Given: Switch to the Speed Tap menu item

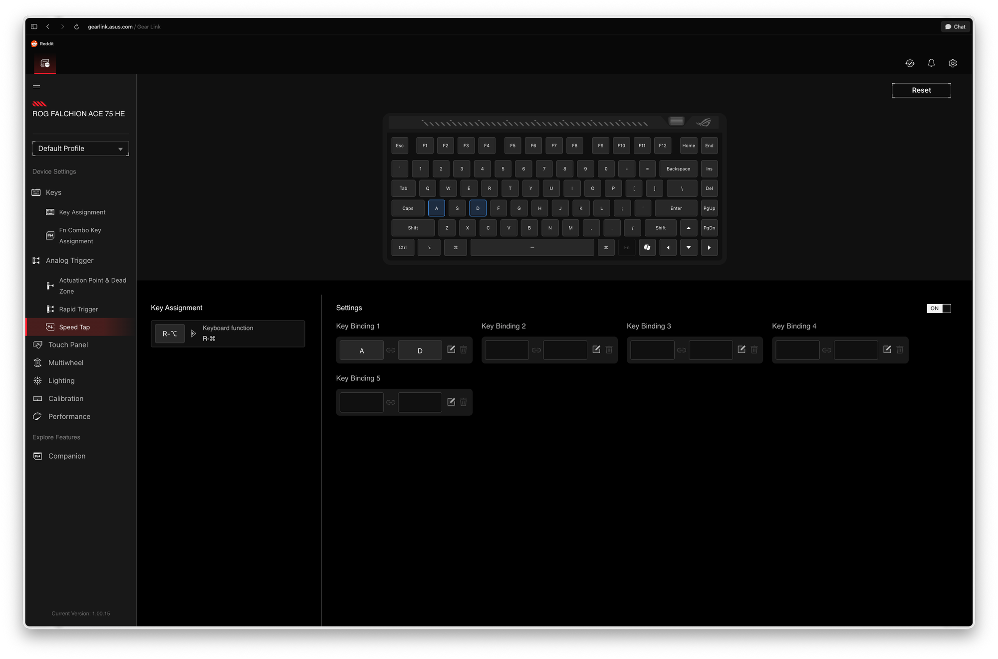Looking at the screenshot, I should click(x=74, y=327).
